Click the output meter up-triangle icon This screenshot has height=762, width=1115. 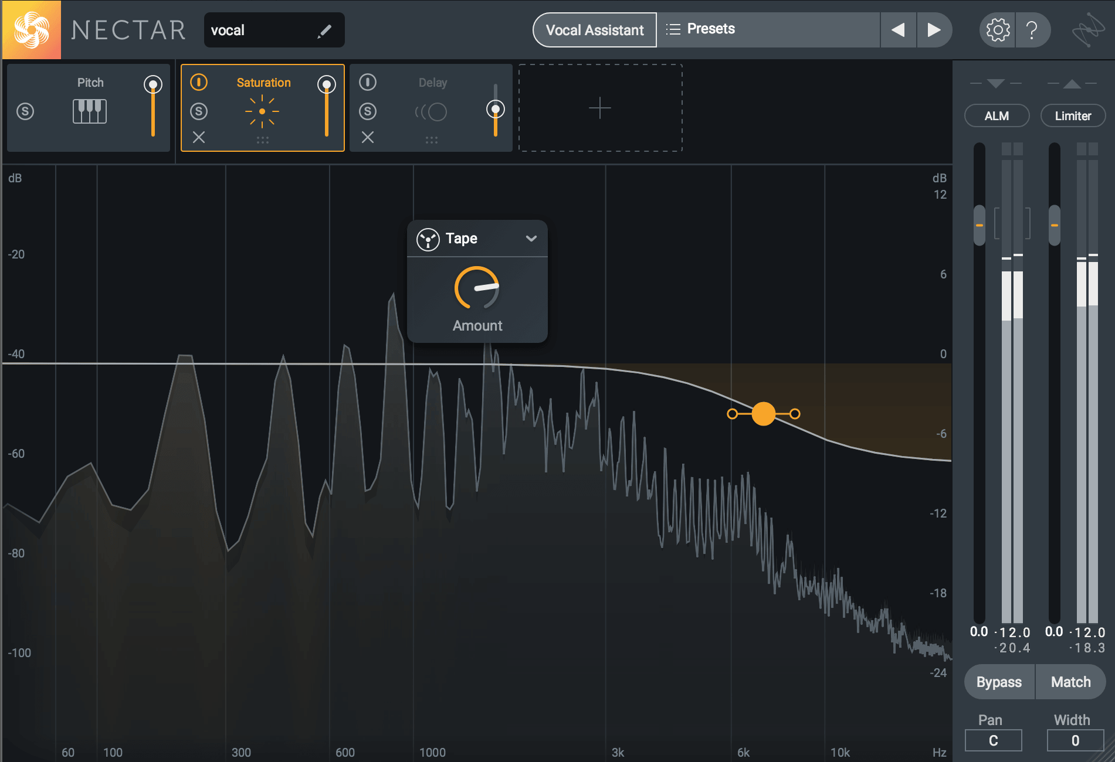point(1072,84)
